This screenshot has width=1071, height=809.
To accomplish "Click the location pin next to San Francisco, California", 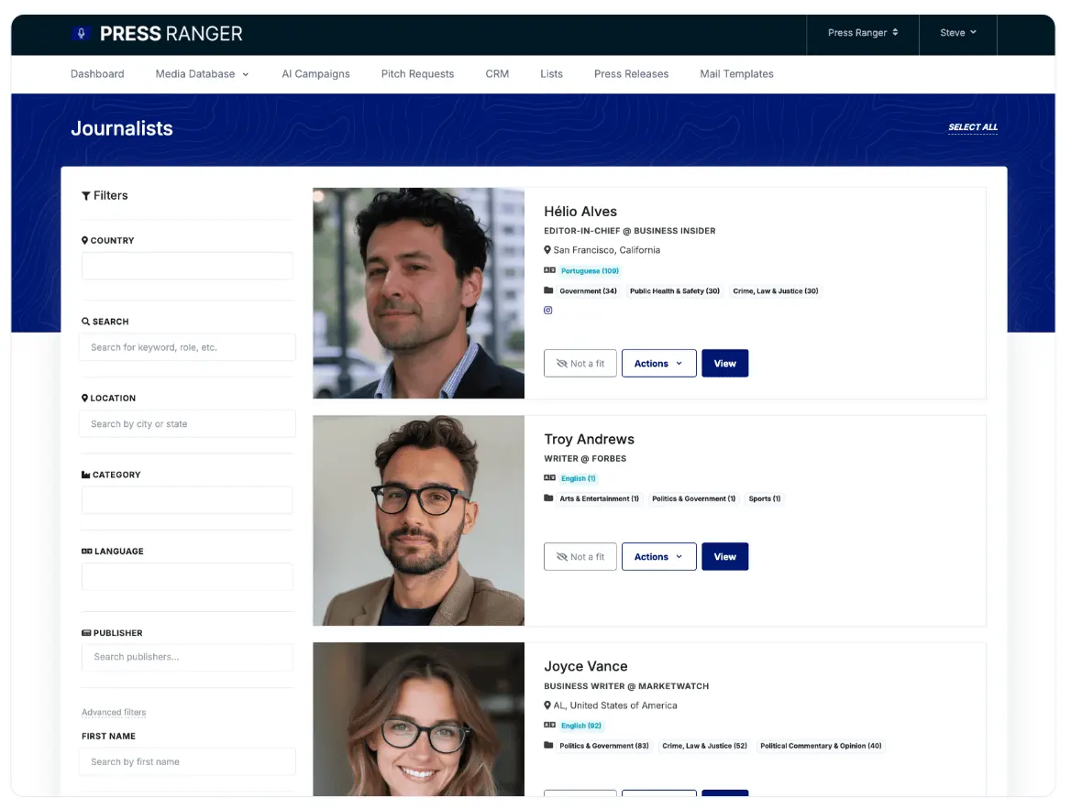I will (x=547, y=250).
